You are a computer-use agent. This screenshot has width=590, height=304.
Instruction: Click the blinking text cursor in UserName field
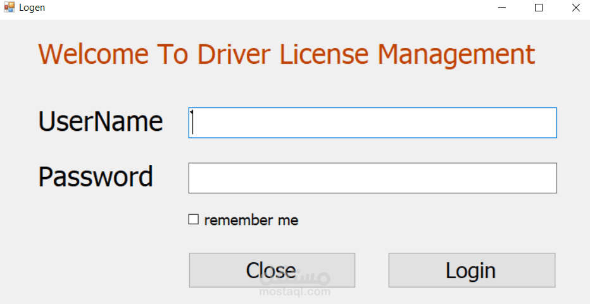(193, 123)
